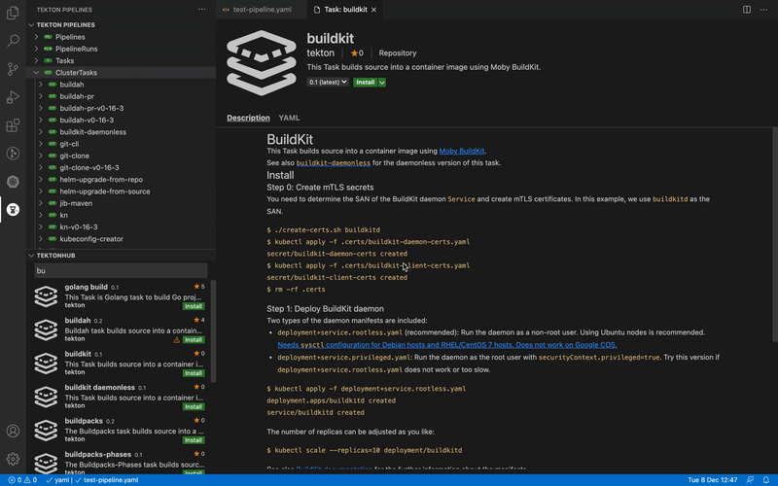This screenshot has width=778, height=486.
Task: Collapse the ClusterTasks tree node
Action: point(36,72)
